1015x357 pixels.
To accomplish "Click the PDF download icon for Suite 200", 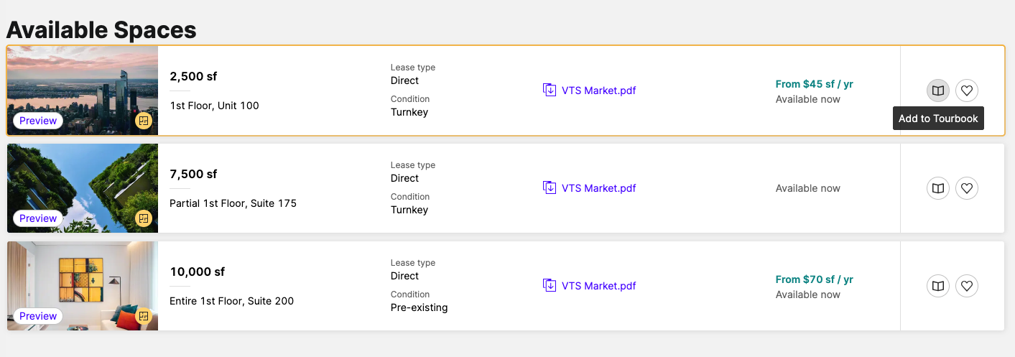I will tap(550, 285).
